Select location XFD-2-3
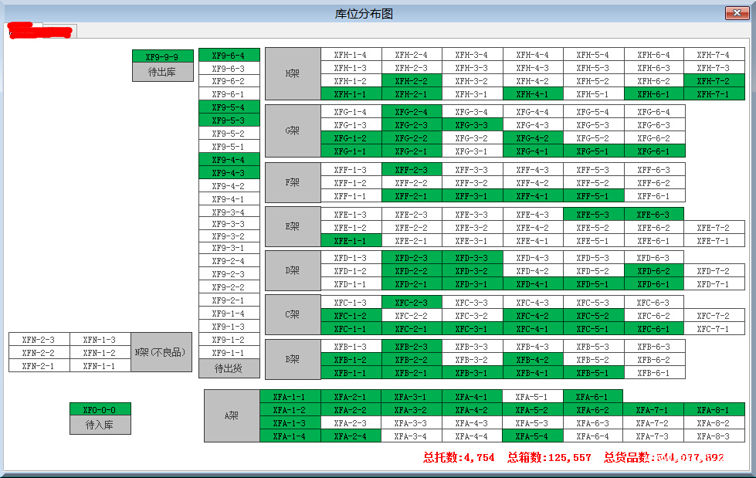Viewport: 756px width, 478px height. click(412, 258)
